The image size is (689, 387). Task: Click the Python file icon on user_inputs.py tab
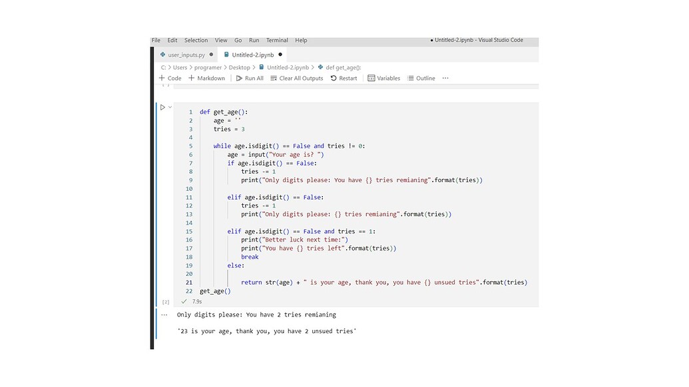tap(163, 55)
